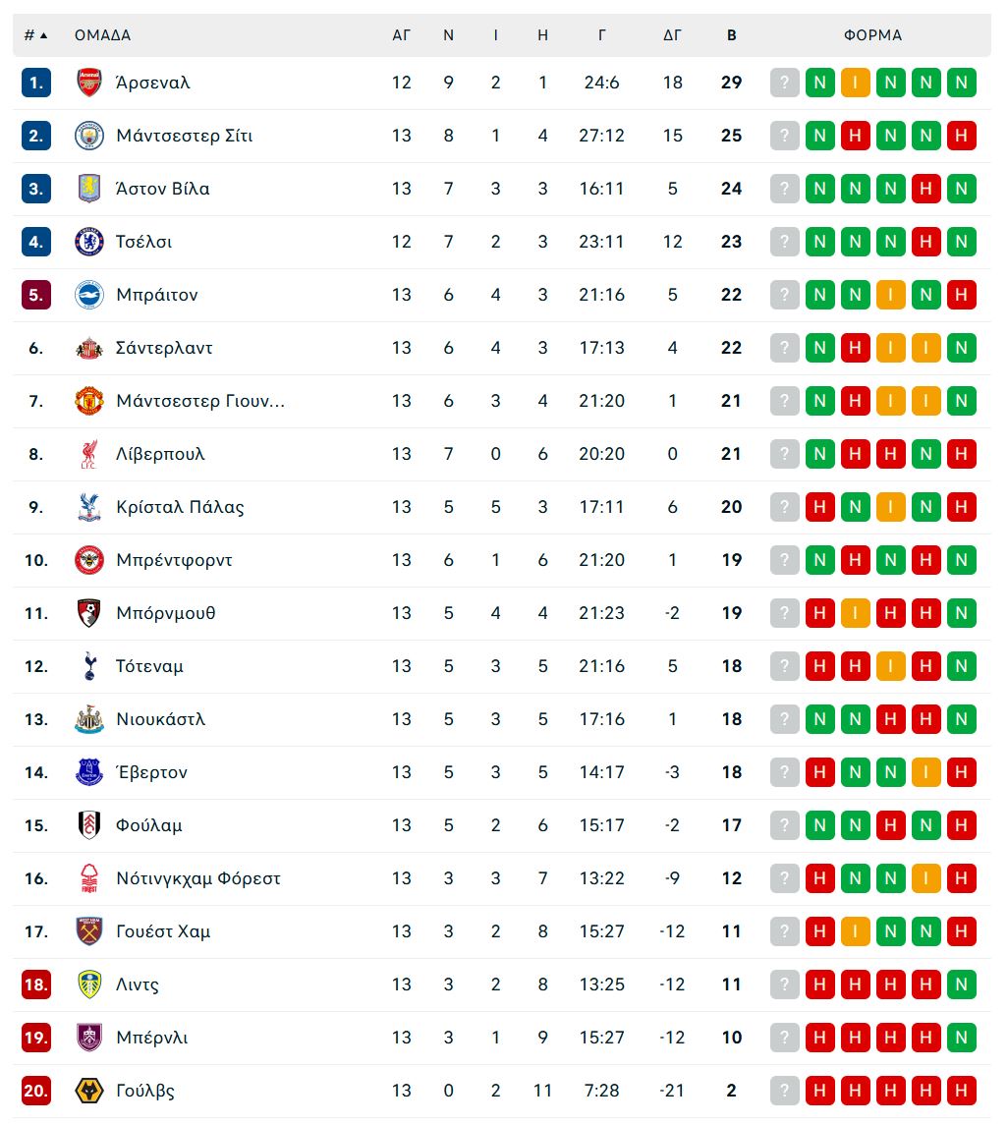Image resolution: width=1008 pixels, height=1125 pixels.
Task: Click Arsenal's orange draw form badge
Action: pyautogui.click(x=855, y=83)
